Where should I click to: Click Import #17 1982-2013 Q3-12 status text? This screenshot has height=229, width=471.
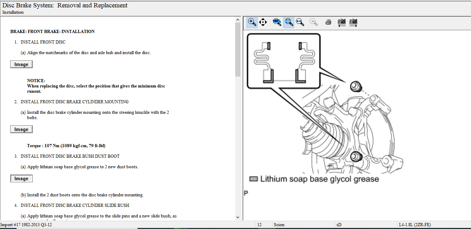click(26, 225)
